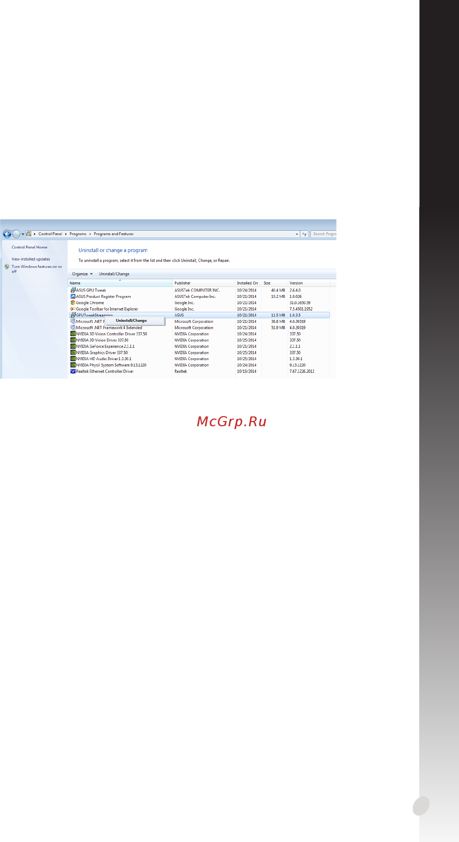Screen dimensions: 459x842
Task: Click the ASUS GPU Tweak icon
Action: coord(73,290)
